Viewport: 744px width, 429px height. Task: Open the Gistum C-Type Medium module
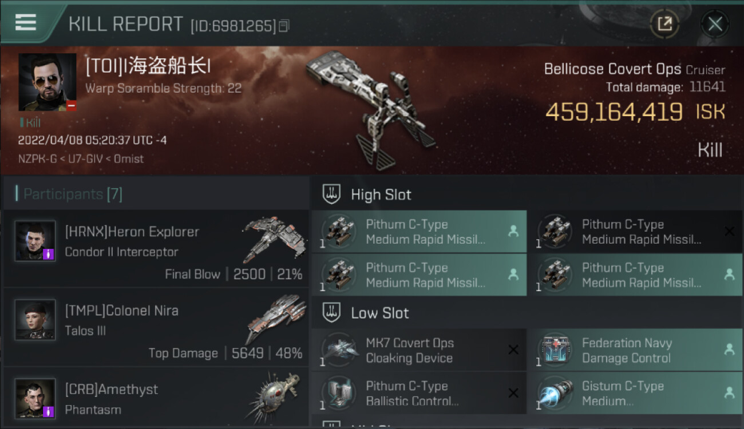[x=635, y=393]
